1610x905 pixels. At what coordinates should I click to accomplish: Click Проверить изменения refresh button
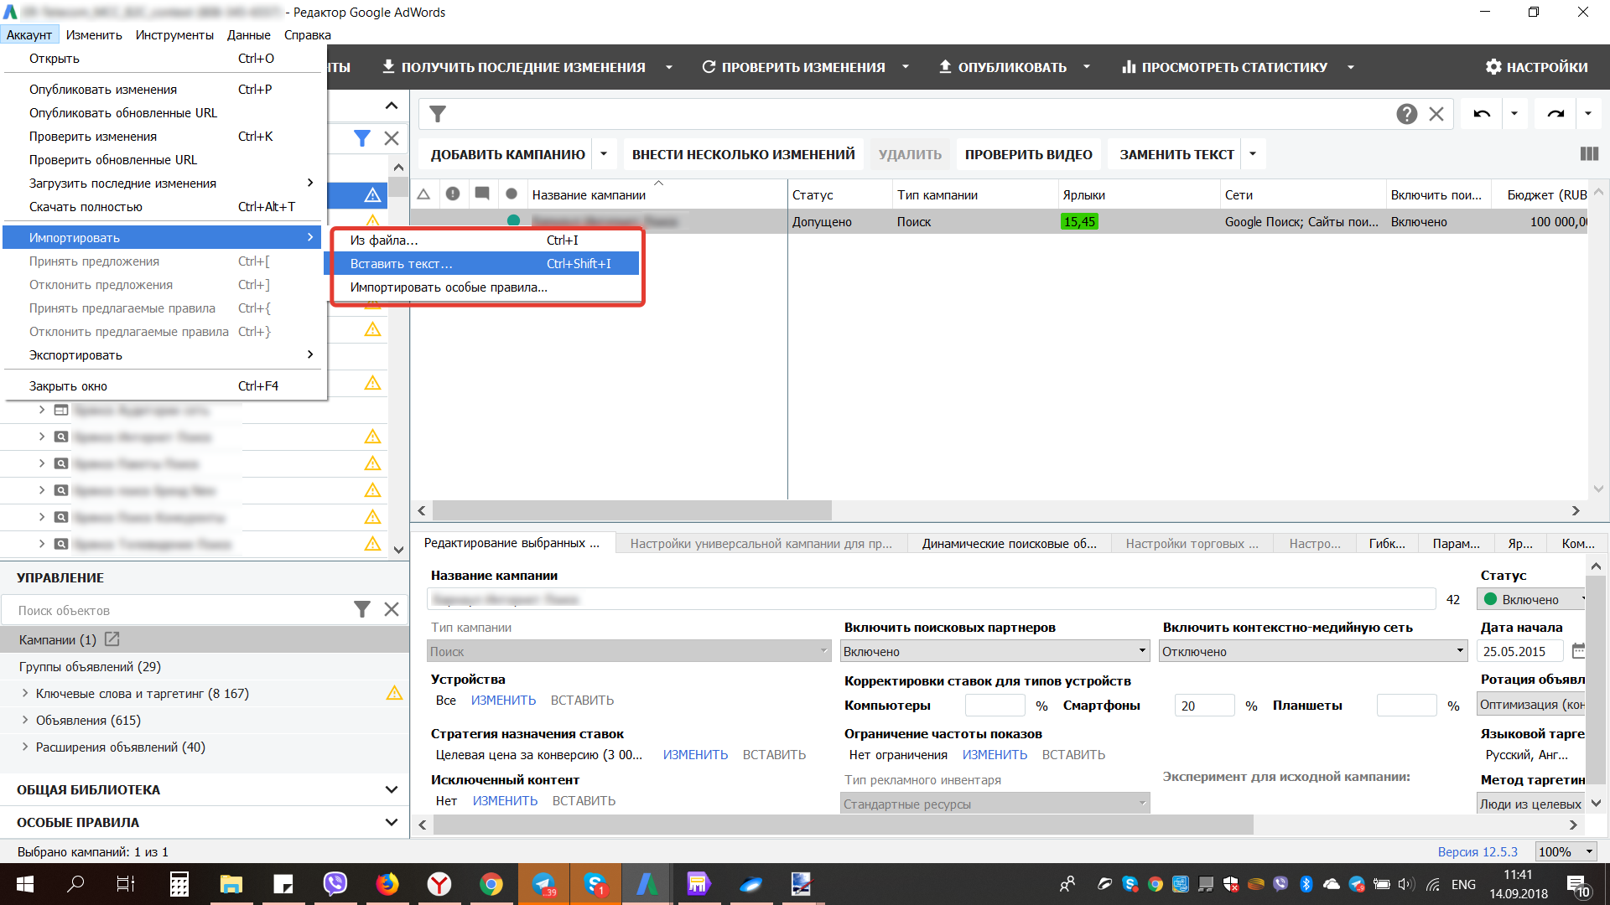coord(793,67)
